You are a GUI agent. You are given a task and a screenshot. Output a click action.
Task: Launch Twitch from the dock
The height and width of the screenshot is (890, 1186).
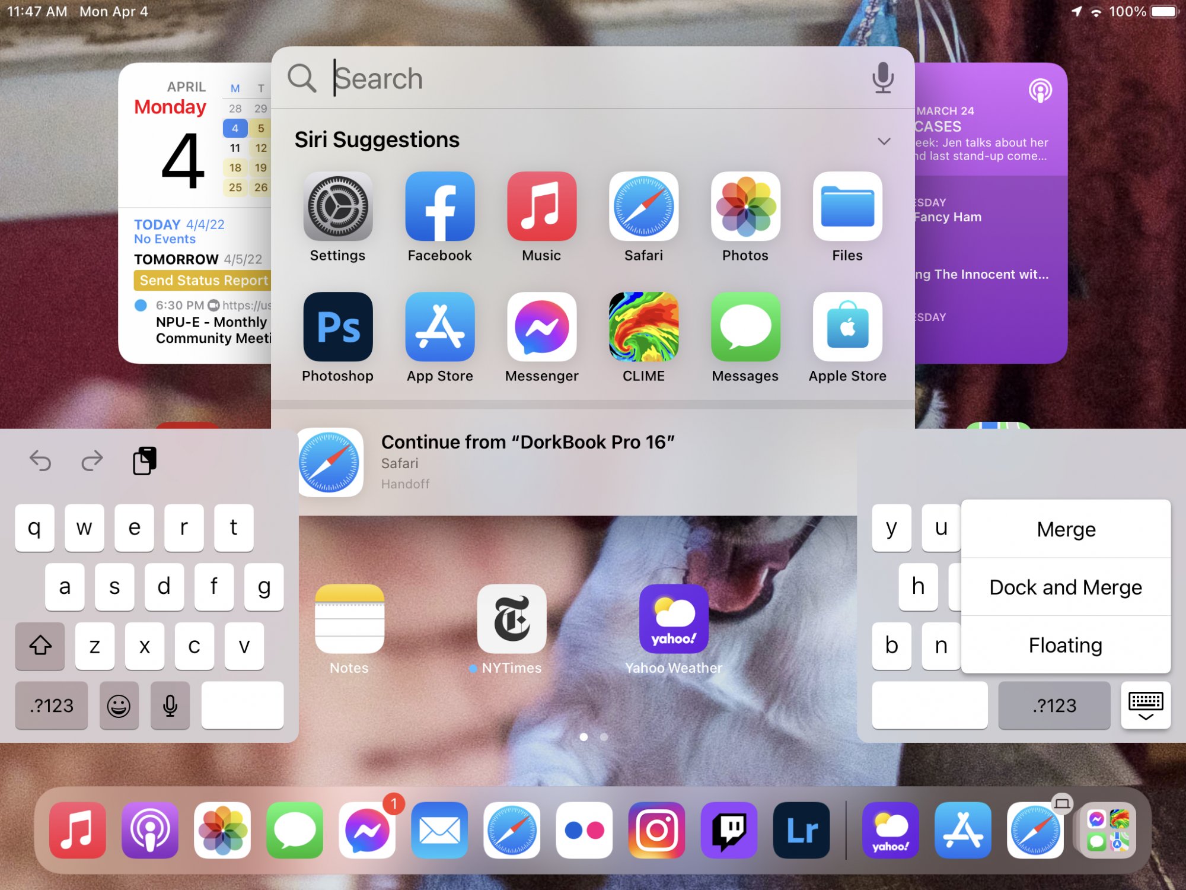(x=729, y=830)
